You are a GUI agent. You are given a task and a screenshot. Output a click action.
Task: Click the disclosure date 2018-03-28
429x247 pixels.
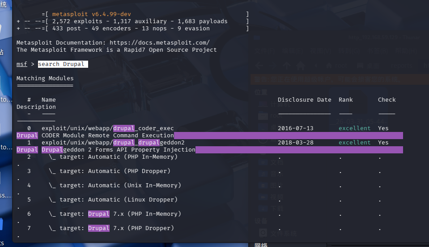pyautogui.click(x=296, y=142)
